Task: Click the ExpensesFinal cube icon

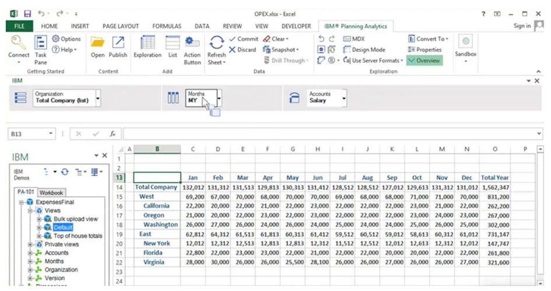Action: [30, 202]
